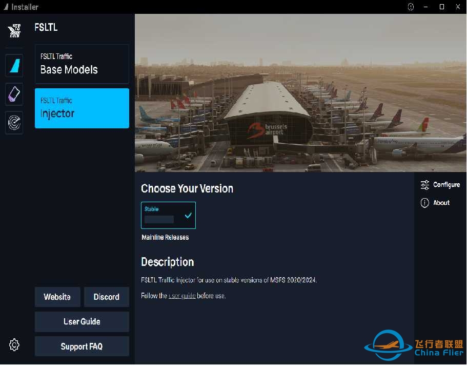Choose the Stable version option

[168, 216]
